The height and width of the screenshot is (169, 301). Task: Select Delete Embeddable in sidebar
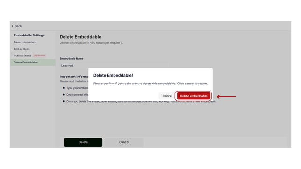click(33, 63)
